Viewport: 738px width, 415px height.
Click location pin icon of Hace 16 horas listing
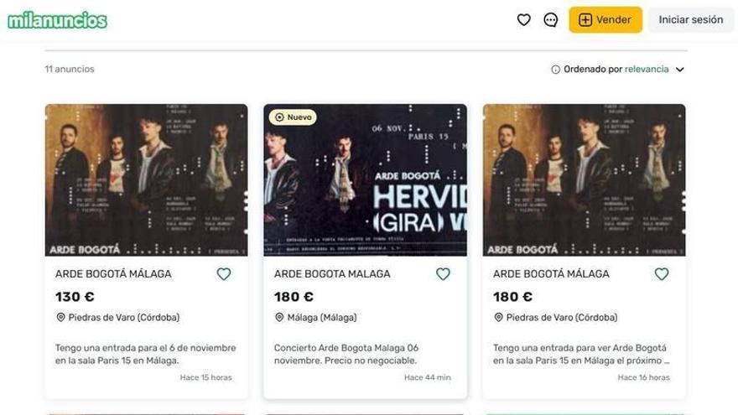pyautogui.click(x=498, y=318)
